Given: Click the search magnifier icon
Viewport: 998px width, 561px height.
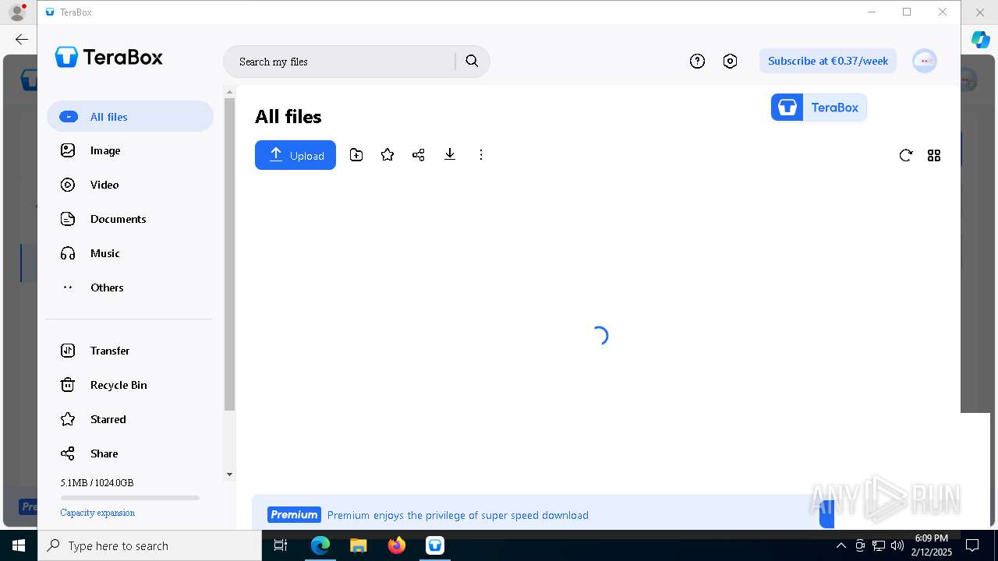Looking at the screenshot, I should (x=472, y=61).
